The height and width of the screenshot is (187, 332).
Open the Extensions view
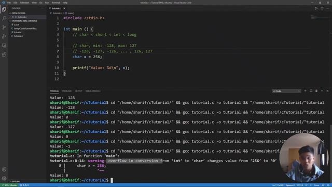pyautogui.click(x=4, y=55)
